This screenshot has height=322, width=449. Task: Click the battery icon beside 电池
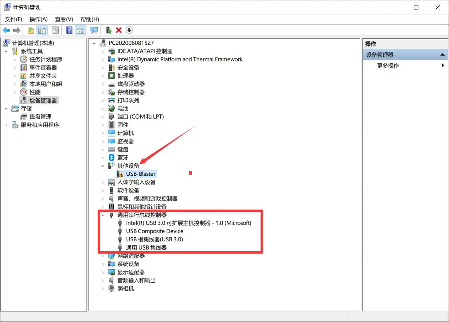112,108
